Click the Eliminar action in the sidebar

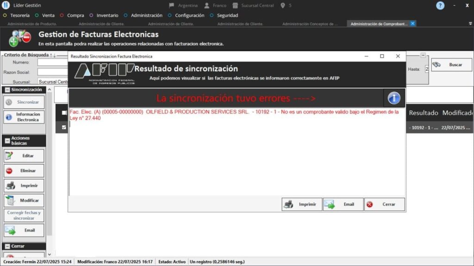click(24, 171)
